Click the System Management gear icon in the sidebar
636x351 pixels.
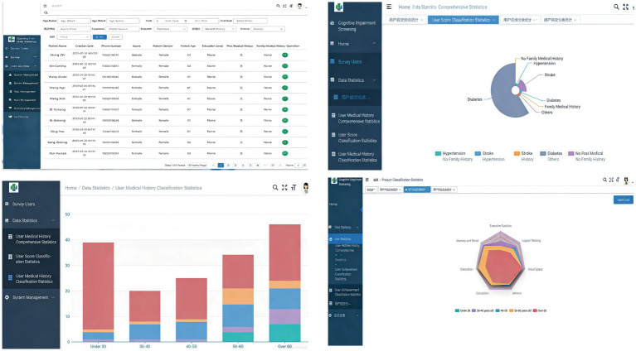pos(7,297)
